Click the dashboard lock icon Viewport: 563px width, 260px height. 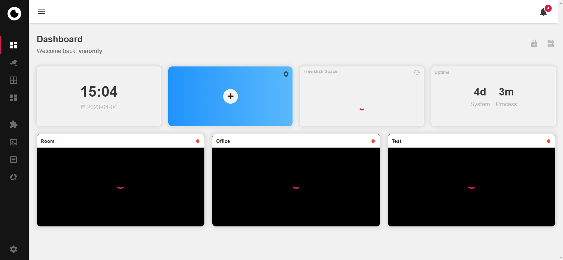coord(534,44)
